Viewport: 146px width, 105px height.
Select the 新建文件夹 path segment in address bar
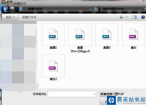[x=35, y=9]
